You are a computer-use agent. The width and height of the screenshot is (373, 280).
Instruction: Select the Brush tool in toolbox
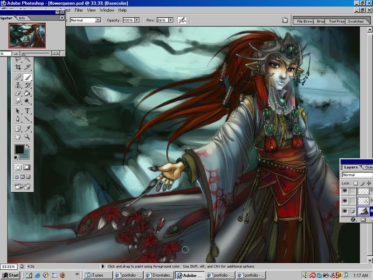tap(28, 77)
